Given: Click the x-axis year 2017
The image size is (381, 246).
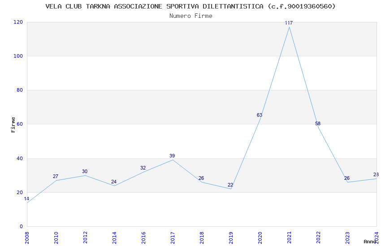Looking at the screenshot, I should pos(173,238).
